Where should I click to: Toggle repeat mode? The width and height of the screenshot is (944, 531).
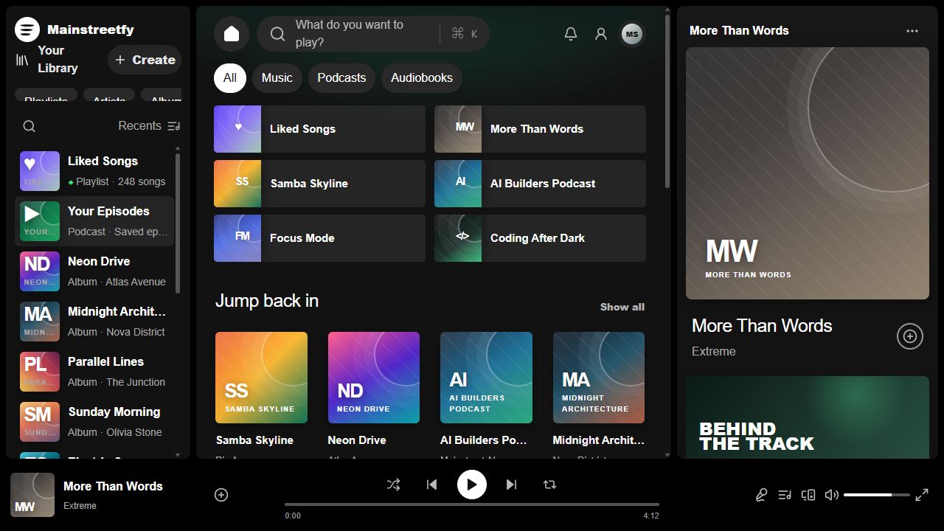coord(549,485)
